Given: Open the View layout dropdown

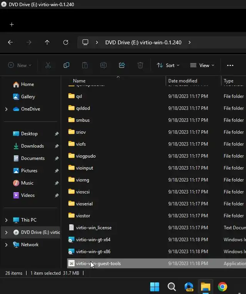Looking at the screenshot, I should point(202,65).
